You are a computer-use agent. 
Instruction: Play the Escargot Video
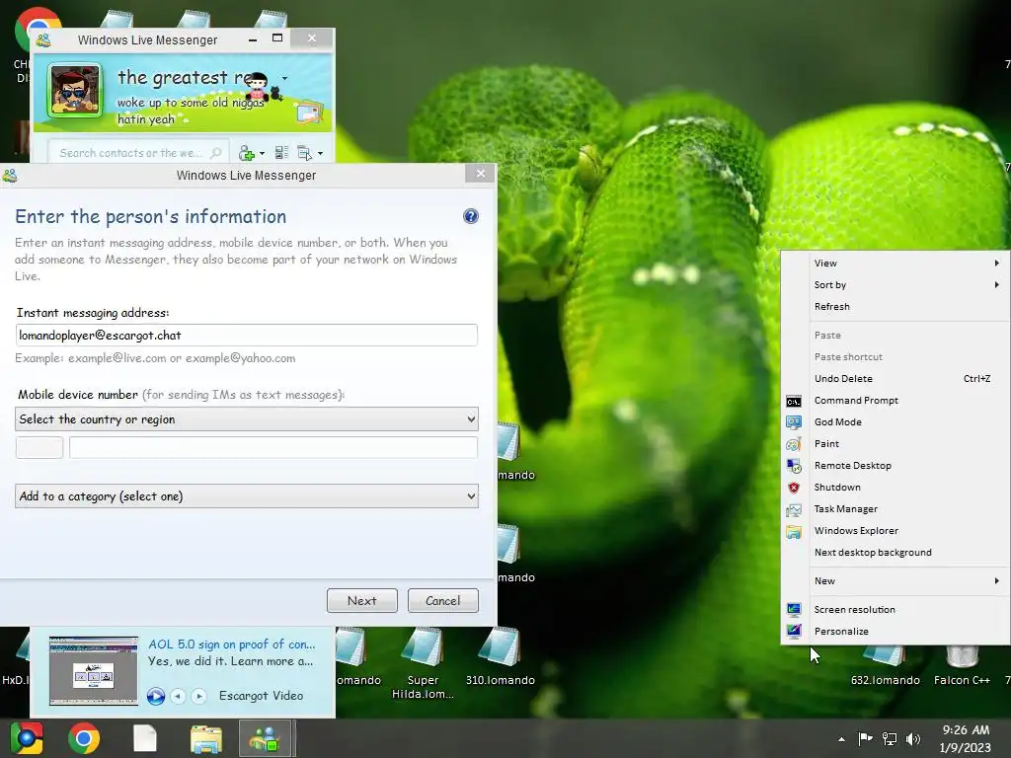[156, 696]
